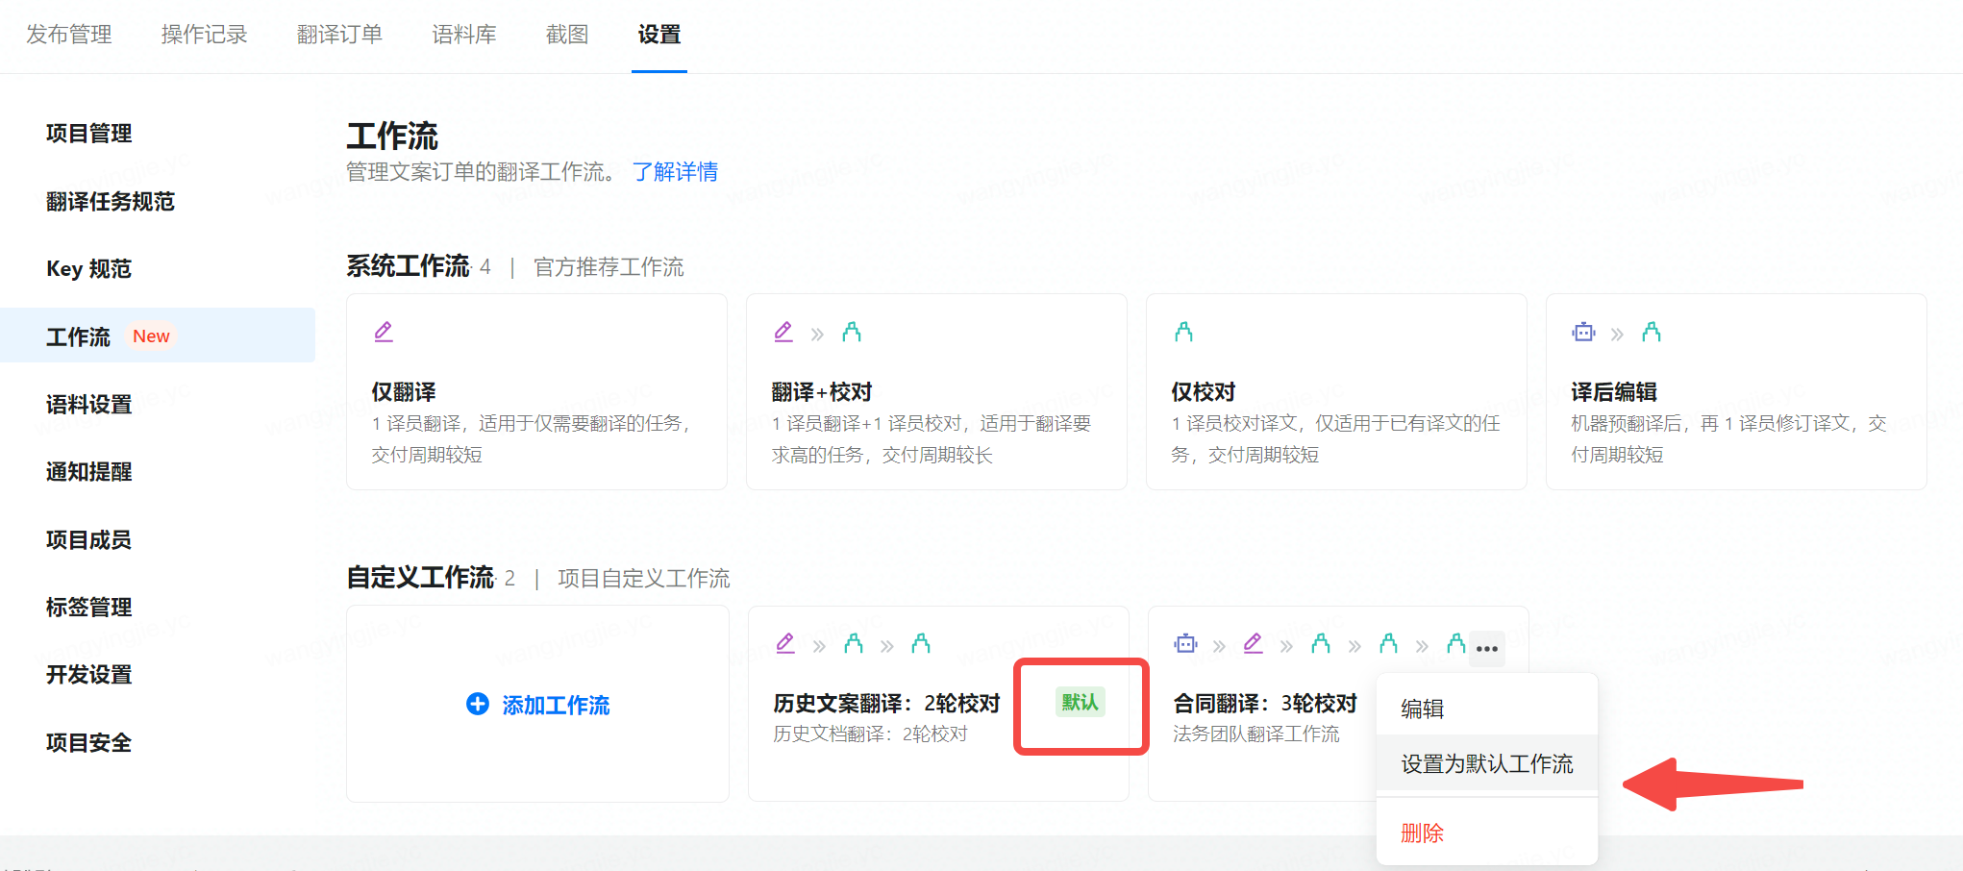1963x871 pixels.
Task: Click the green 默认 badge
Action: click(1080, 703)
